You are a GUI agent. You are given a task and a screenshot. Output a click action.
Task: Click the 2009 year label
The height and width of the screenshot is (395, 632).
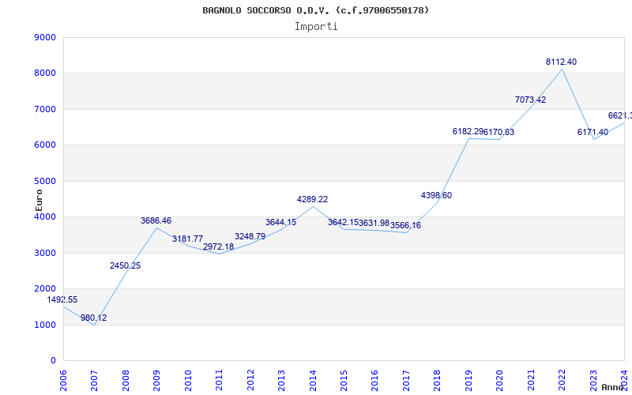[156, 381]
